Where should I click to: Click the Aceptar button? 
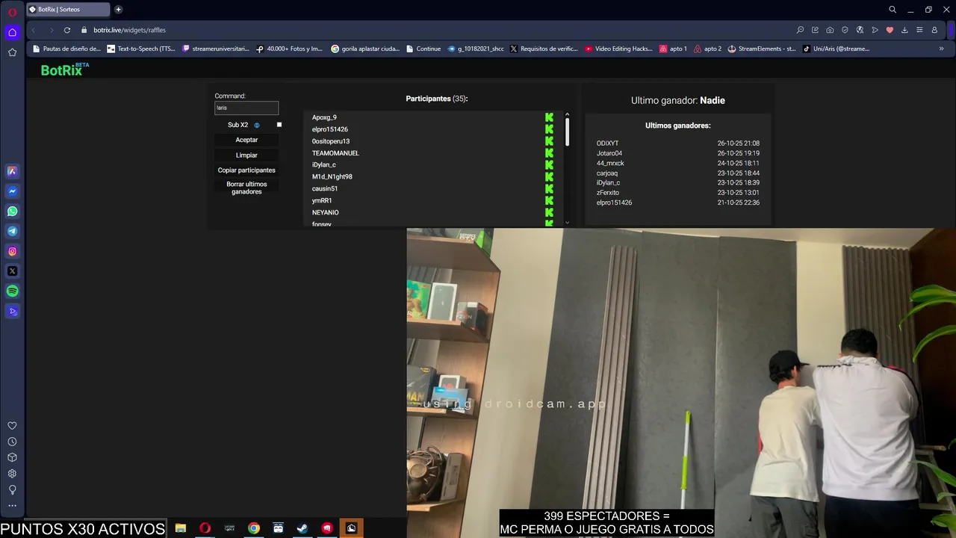click(x=246, y=140)
